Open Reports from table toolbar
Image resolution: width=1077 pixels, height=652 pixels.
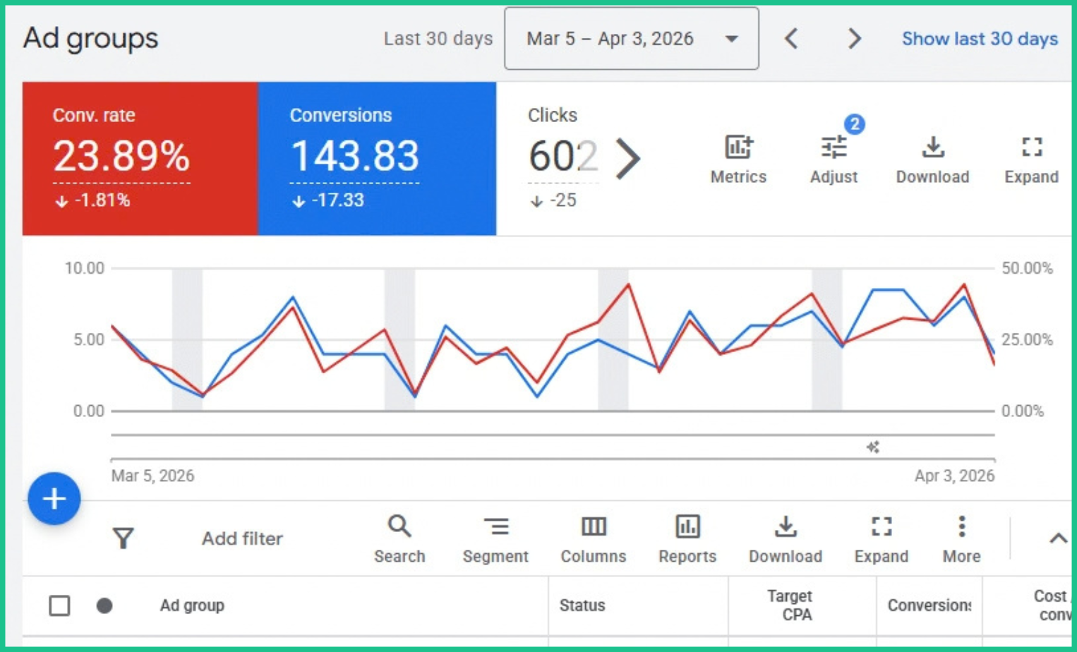tap(687, 539)
